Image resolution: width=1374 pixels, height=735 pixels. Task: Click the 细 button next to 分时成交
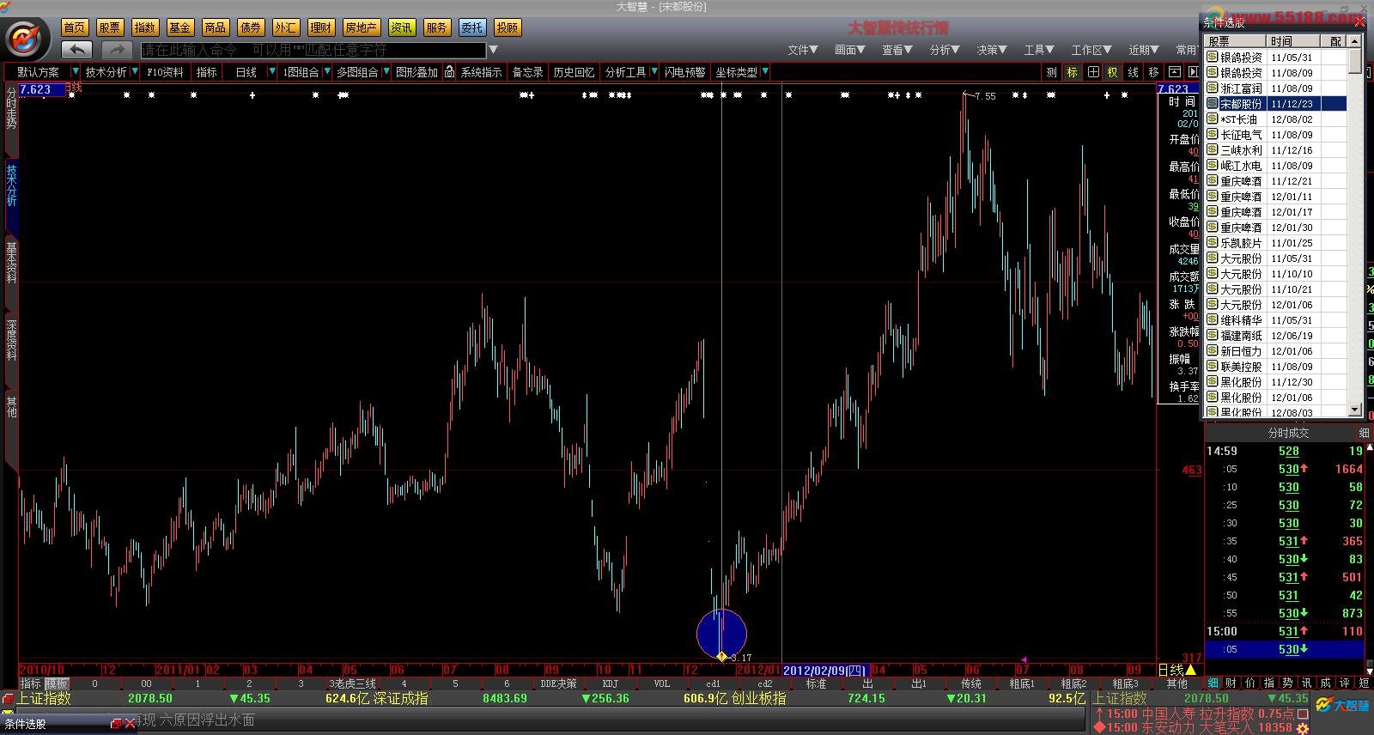point(1364,433)
